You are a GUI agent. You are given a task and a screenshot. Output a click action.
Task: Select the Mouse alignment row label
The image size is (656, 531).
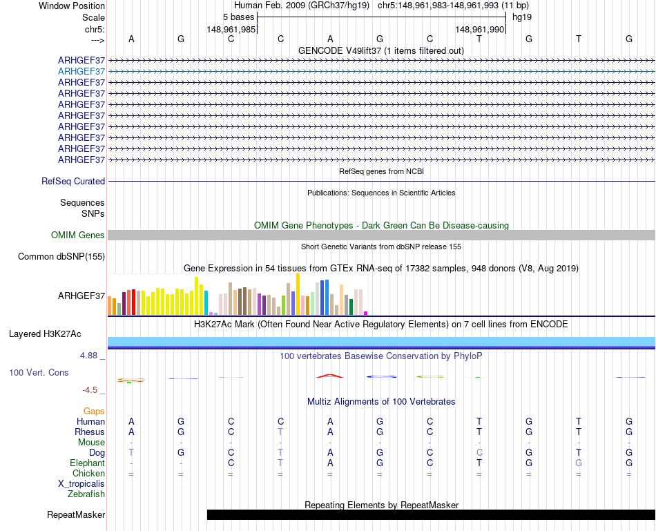pyautogui.click(x=91, y=443)
